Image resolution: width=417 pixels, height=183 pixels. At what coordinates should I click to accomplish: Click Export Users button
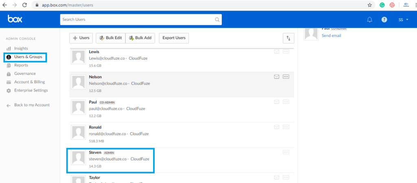(174, 38)
